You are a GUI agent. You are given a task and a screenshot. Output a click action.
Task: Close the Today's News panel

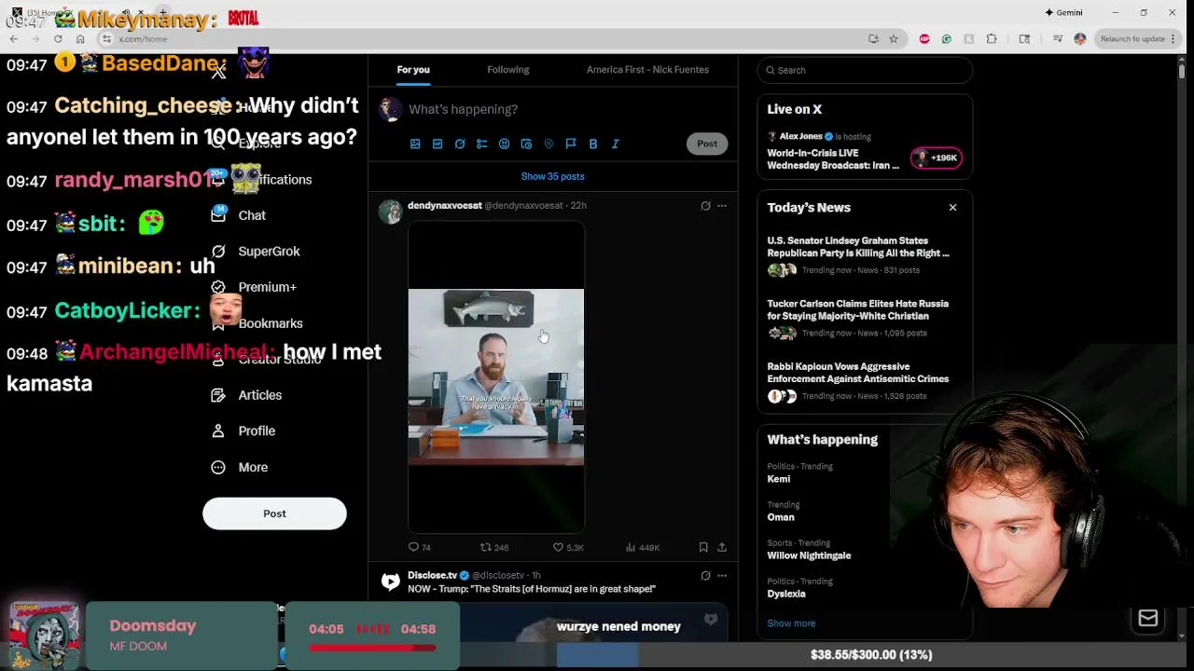[x=952, y=208]
